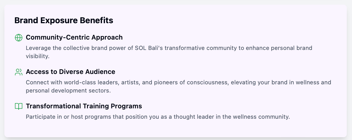Click the Access to Diverse Audience title

coord(71,72)
